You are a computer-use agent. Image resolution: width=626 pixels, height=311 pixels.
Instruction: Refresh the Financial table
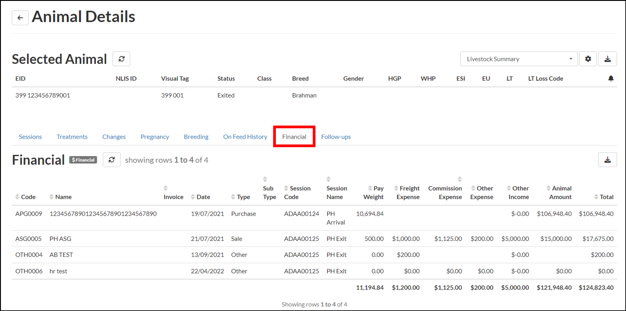tap(112, 160)
